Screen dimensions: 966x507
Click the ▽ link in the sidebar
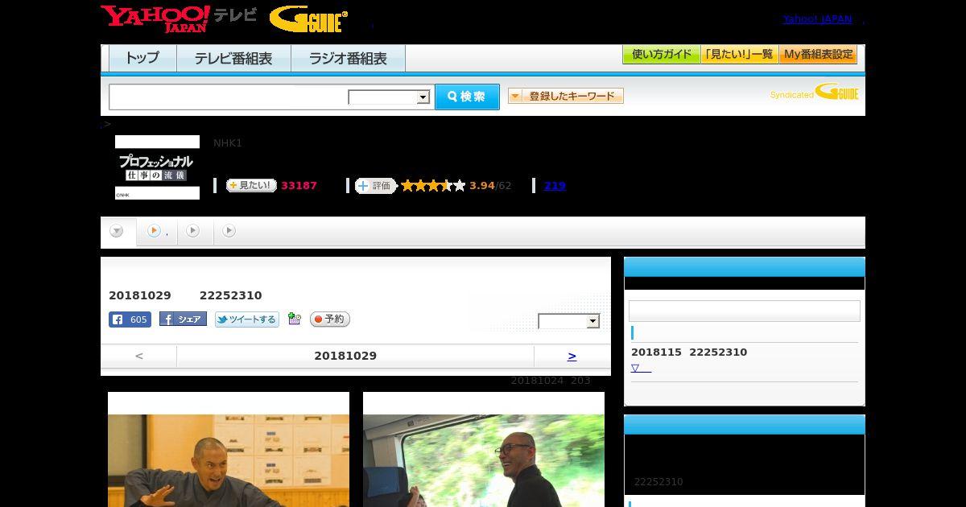coord(641,368)
